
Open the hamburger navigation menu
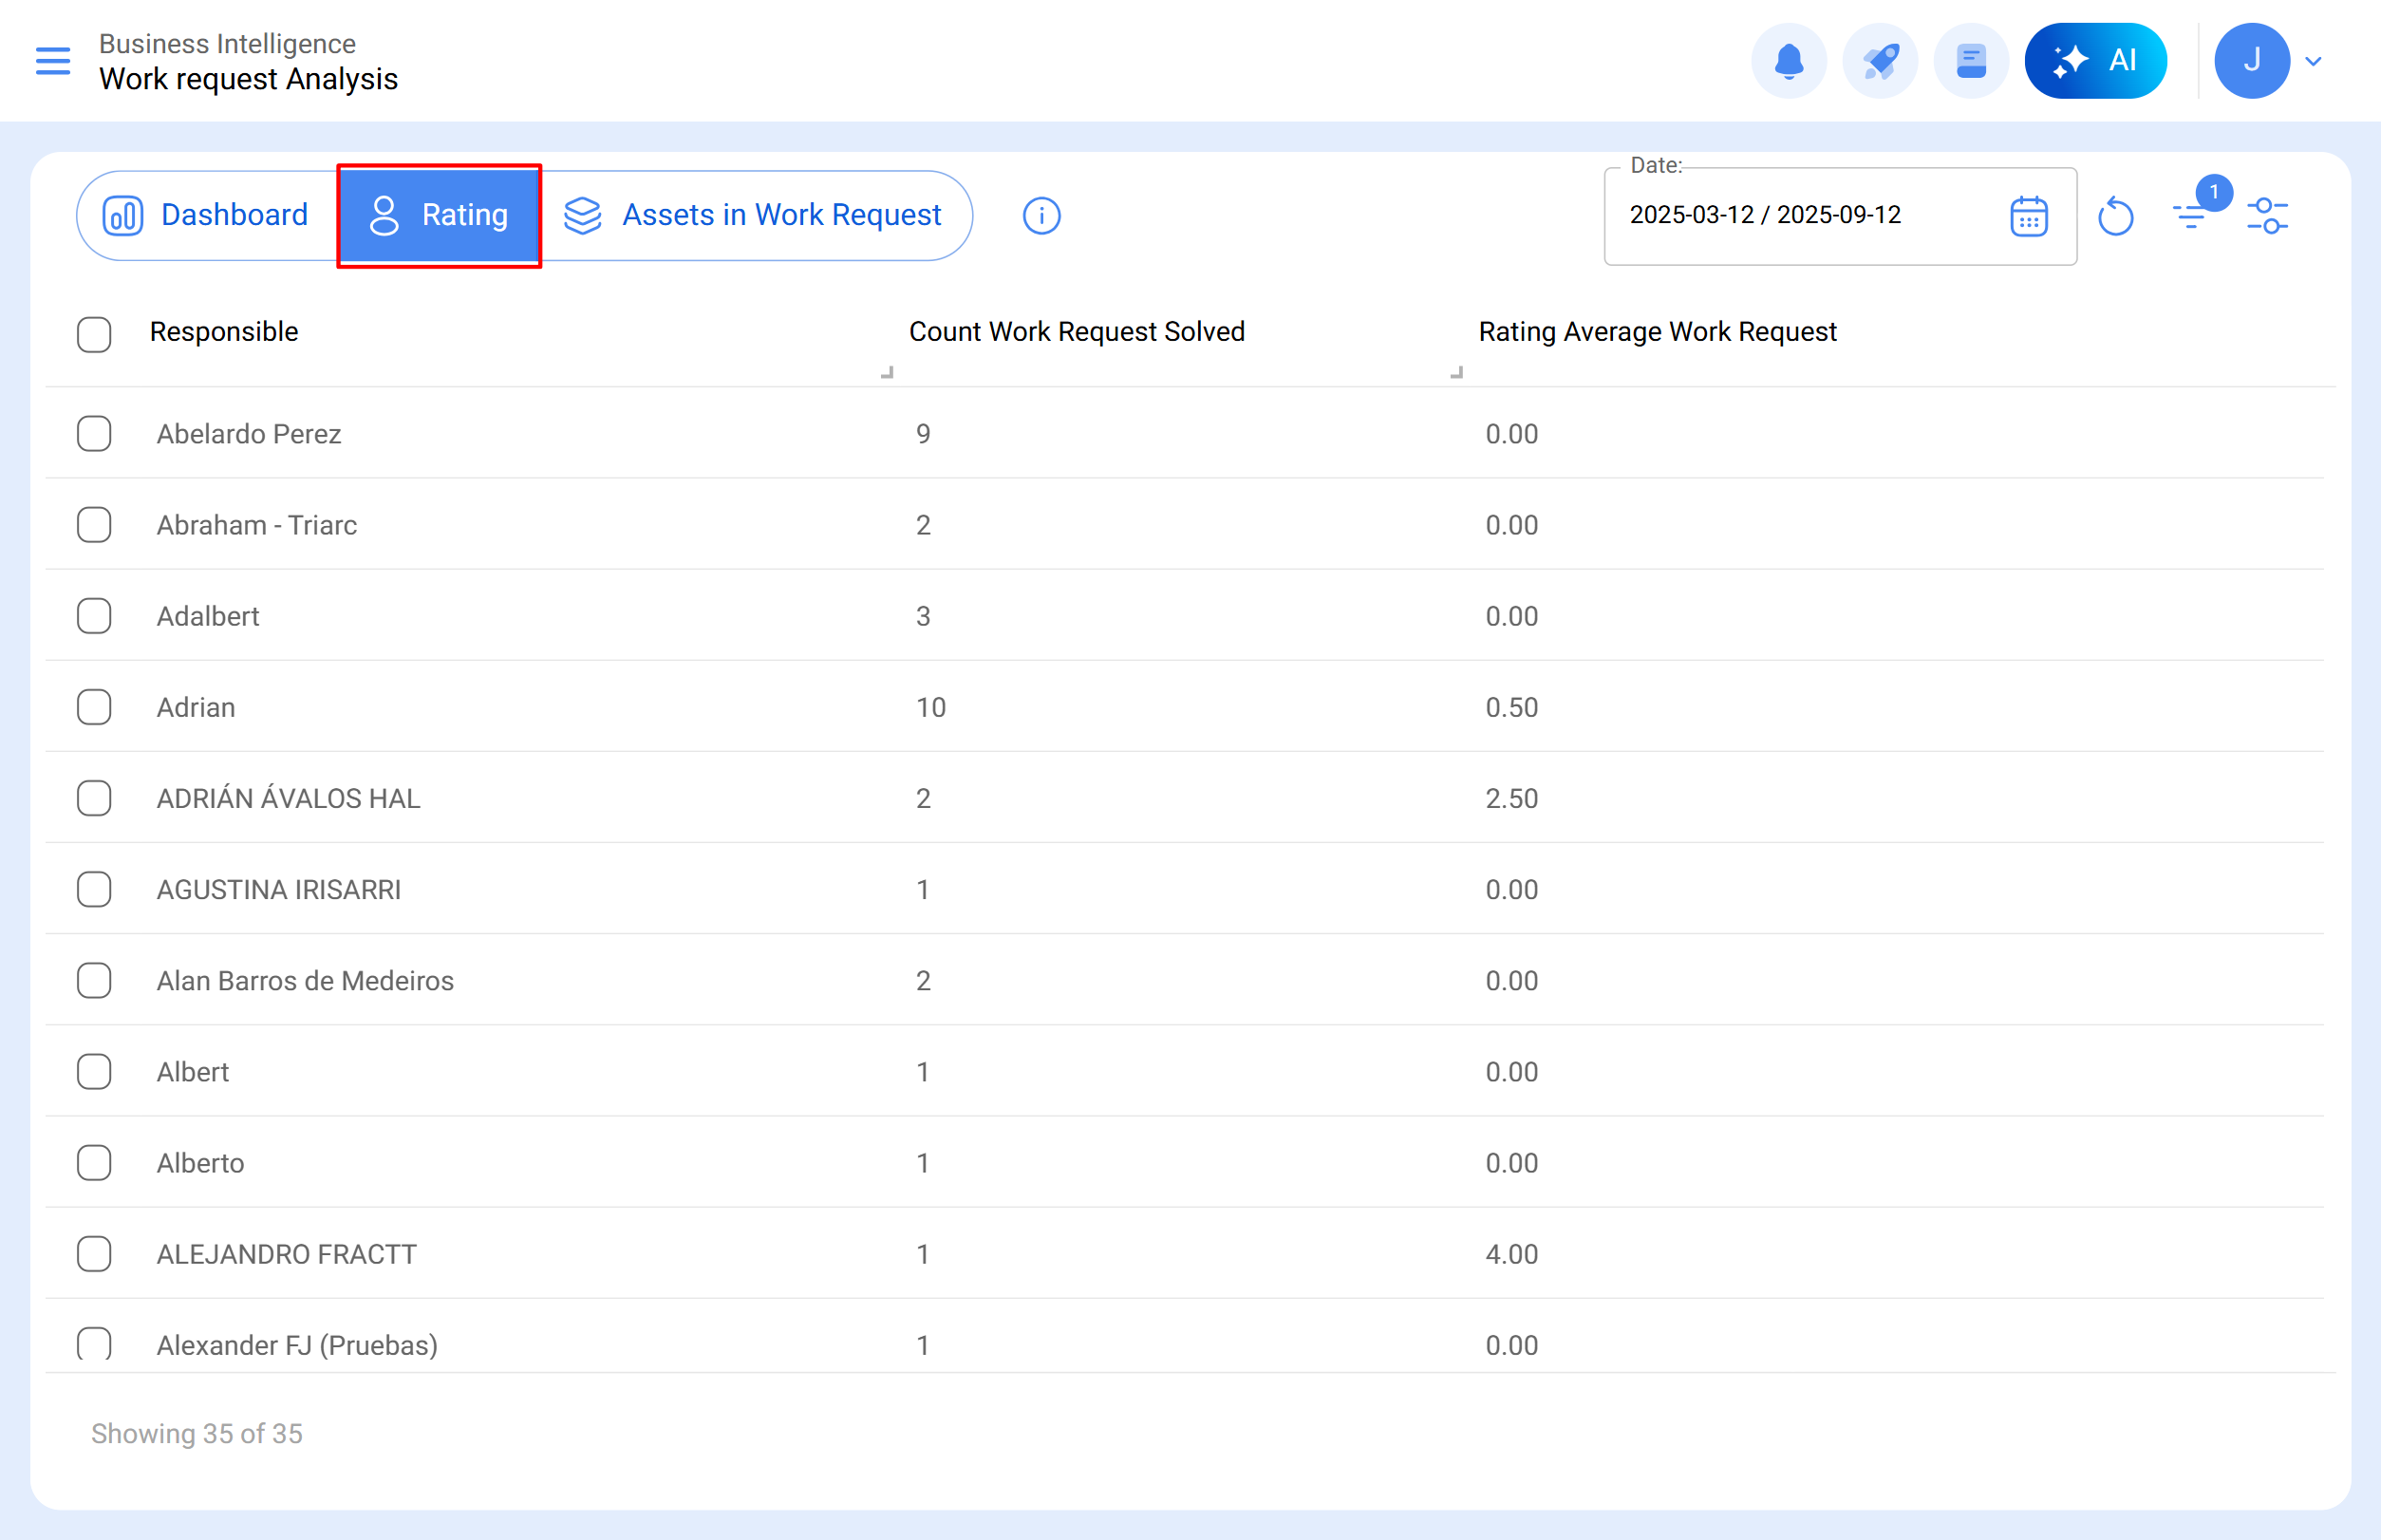[x=52, y=60]
